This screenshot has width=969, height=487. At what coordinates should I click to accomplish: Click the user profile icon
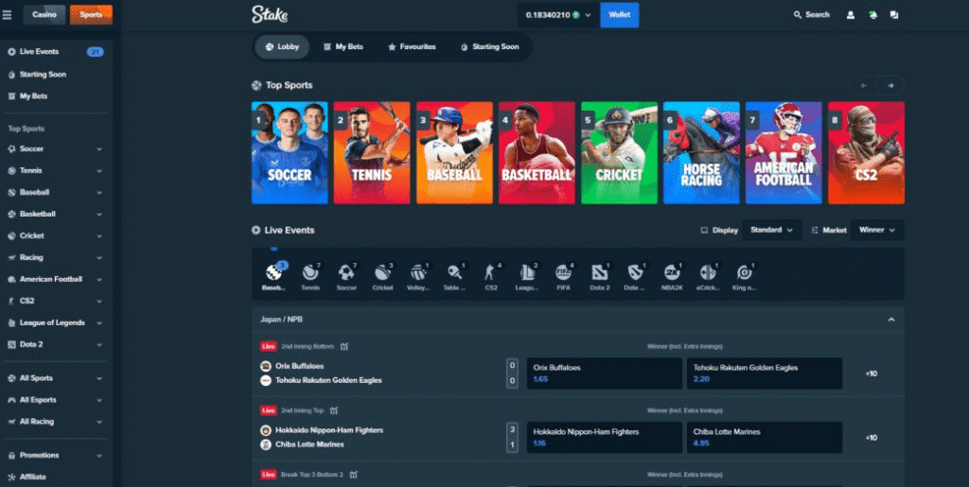(x=850, y=15)
